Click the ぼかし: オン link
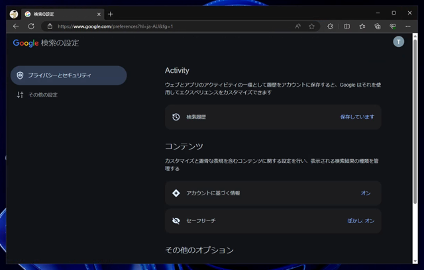Image resolution: width=424 pixels, height=270 pixels. (x=360, y=221)
